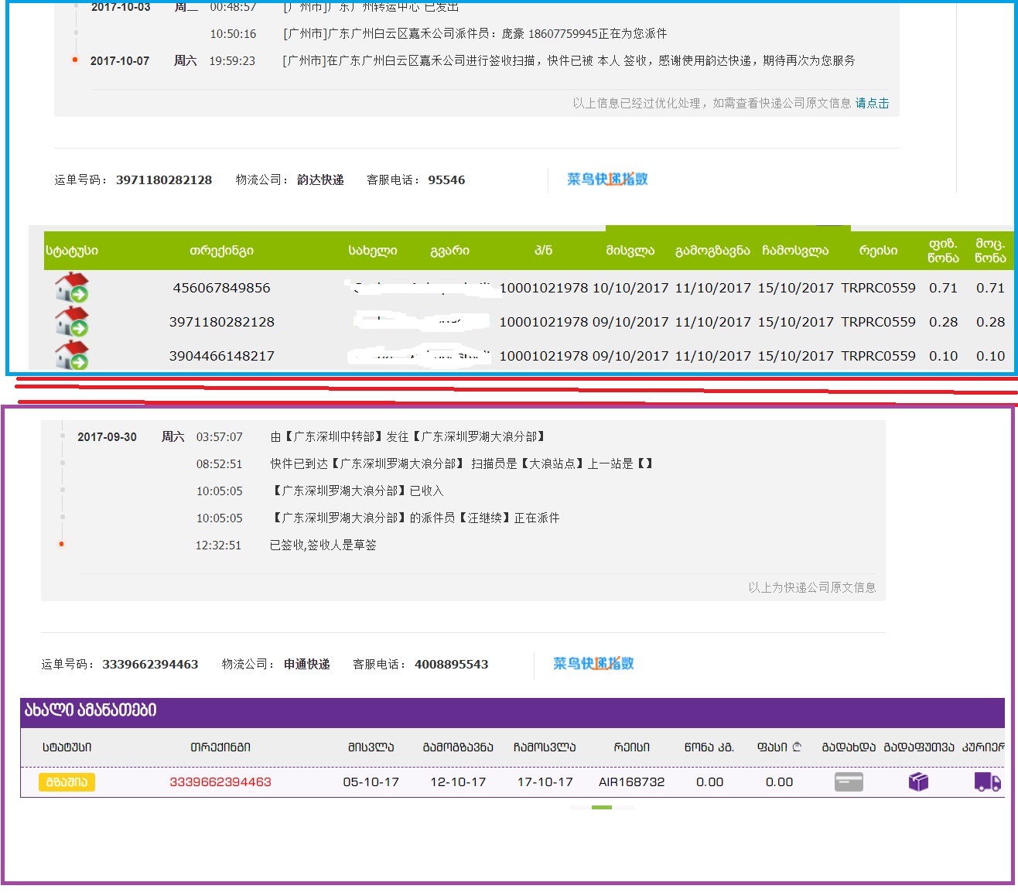The height and width of the screenshot is (896, 1018).
Task: Click the გადახდა column header
Action: pyautogui.click(x=849, y=747)
